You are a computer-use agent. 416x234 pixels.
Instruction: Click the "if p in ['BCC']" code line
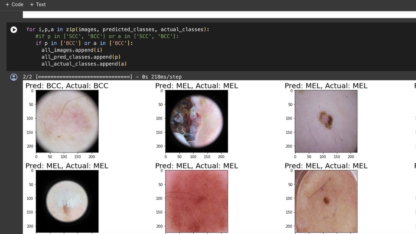pos(84,43)
